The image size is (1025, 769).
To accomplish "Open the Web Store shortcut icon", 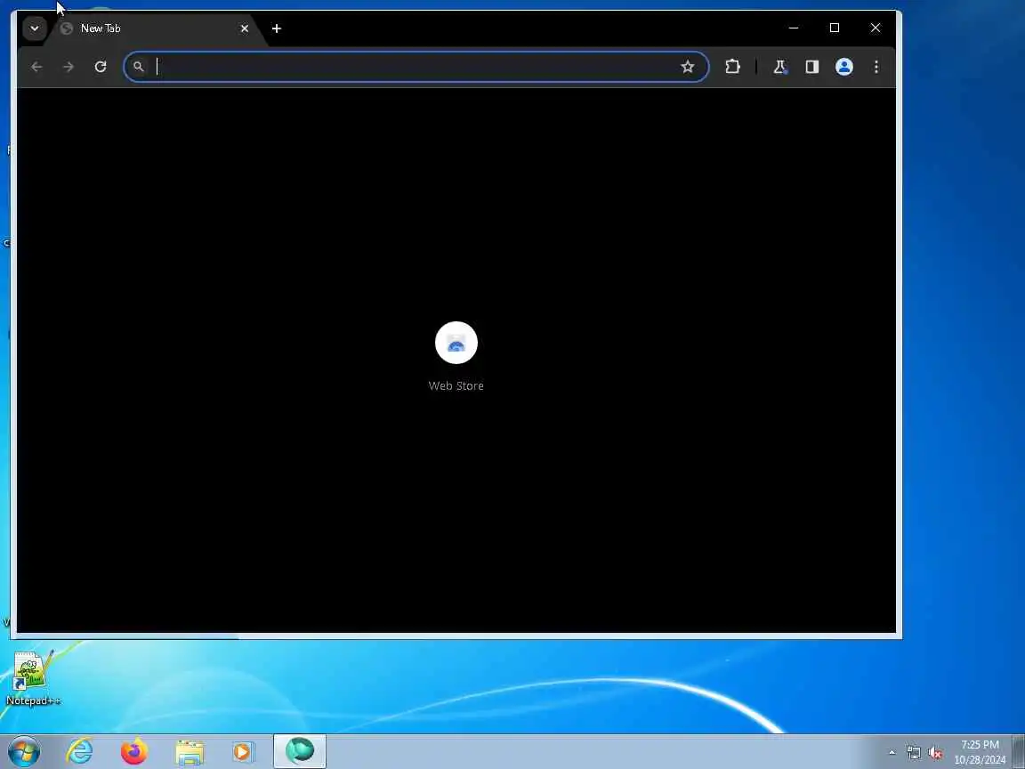I will (x=456, y=343).
